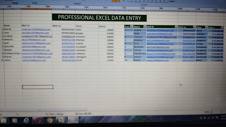The height and width of the screenshot is (127, 226).
Task: Select the Paint app taskbar button
Action: (x=73, y=120)
